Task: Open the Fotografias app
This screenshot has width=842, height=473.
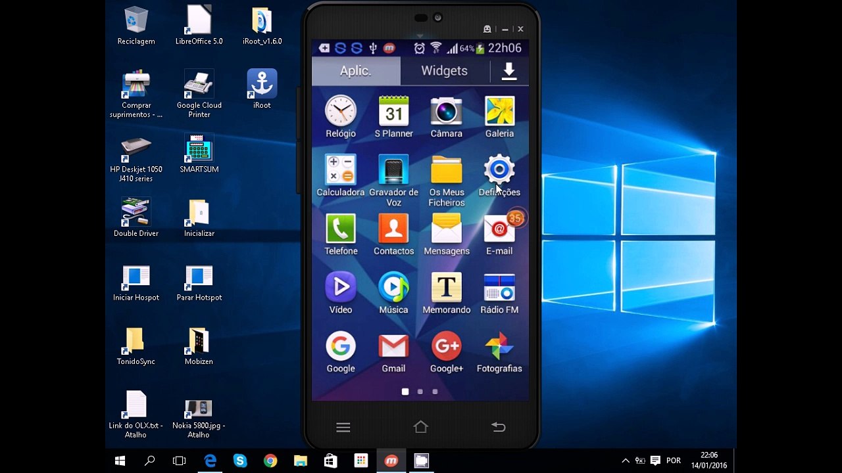Action: click(499, 352)
